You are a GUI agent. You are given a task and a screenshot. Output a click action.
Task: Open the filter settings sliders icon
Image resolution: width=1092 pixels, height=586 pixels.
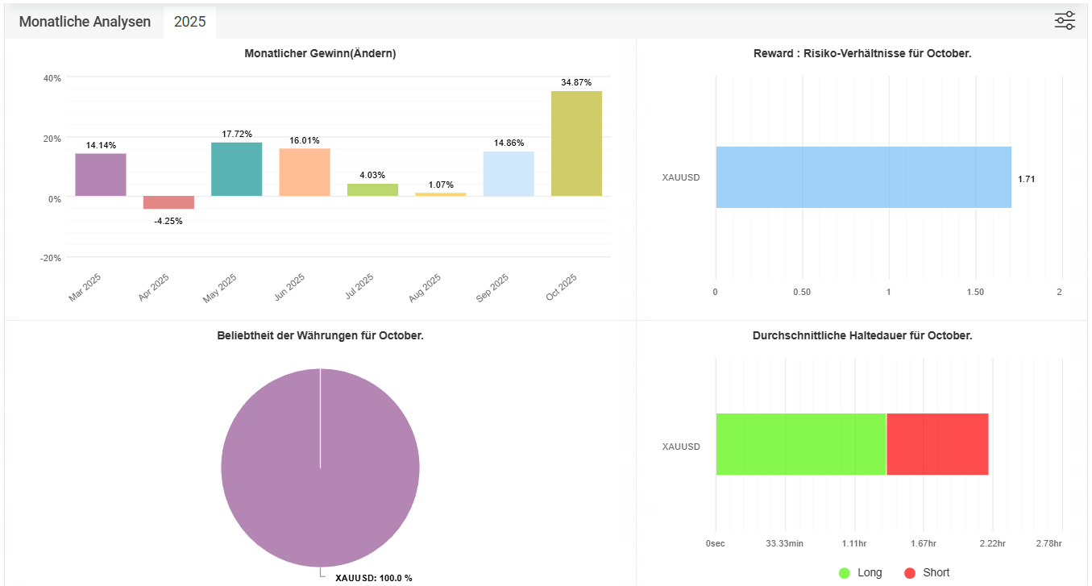click(1065, 21)
